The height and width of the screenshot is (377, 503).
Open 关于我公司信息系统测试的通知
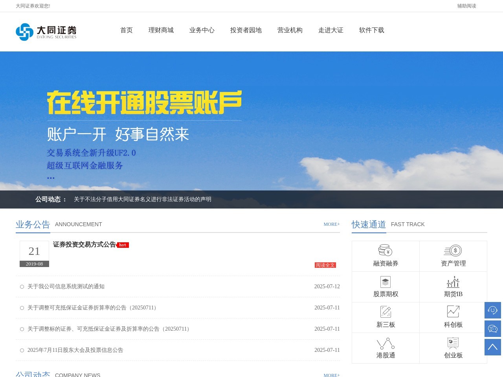pyautogui.click(x=66, y=287)
